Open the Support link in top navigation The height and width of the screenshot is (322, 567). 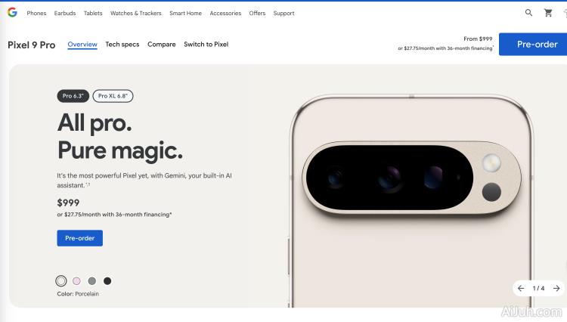click(x=283, y=14)
